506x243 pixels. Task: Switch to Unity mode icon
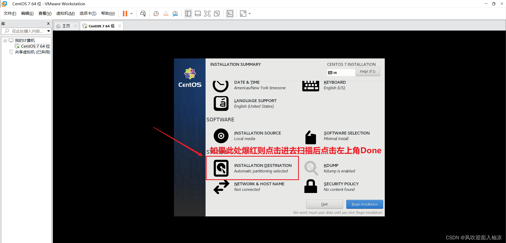click(217, 13)
